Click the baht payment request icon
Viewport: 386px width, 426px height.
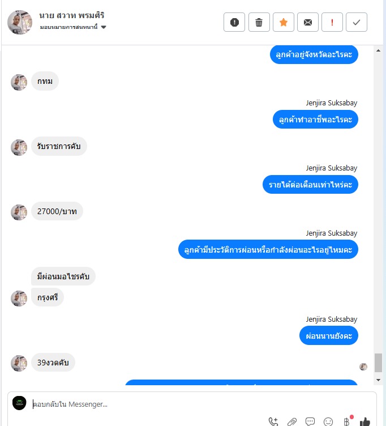[x=346, y=421]
